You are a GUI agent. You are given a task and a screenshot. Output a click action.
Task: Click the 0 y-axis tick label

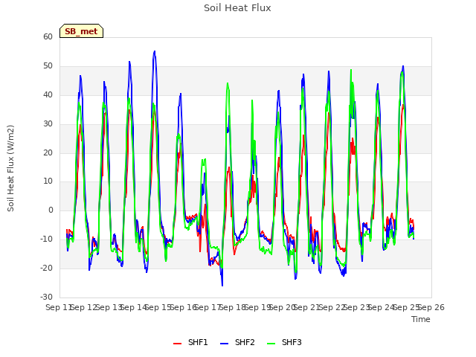pos(51,210)
